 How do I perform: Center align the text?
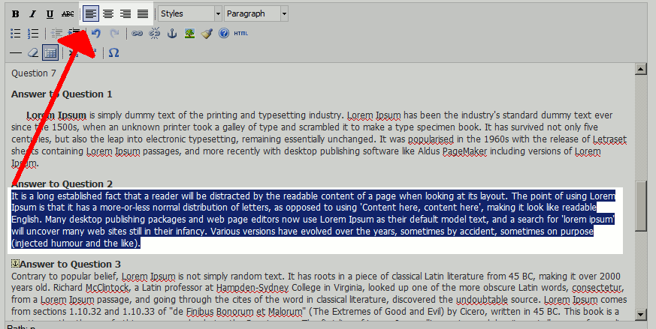(107, 14)
